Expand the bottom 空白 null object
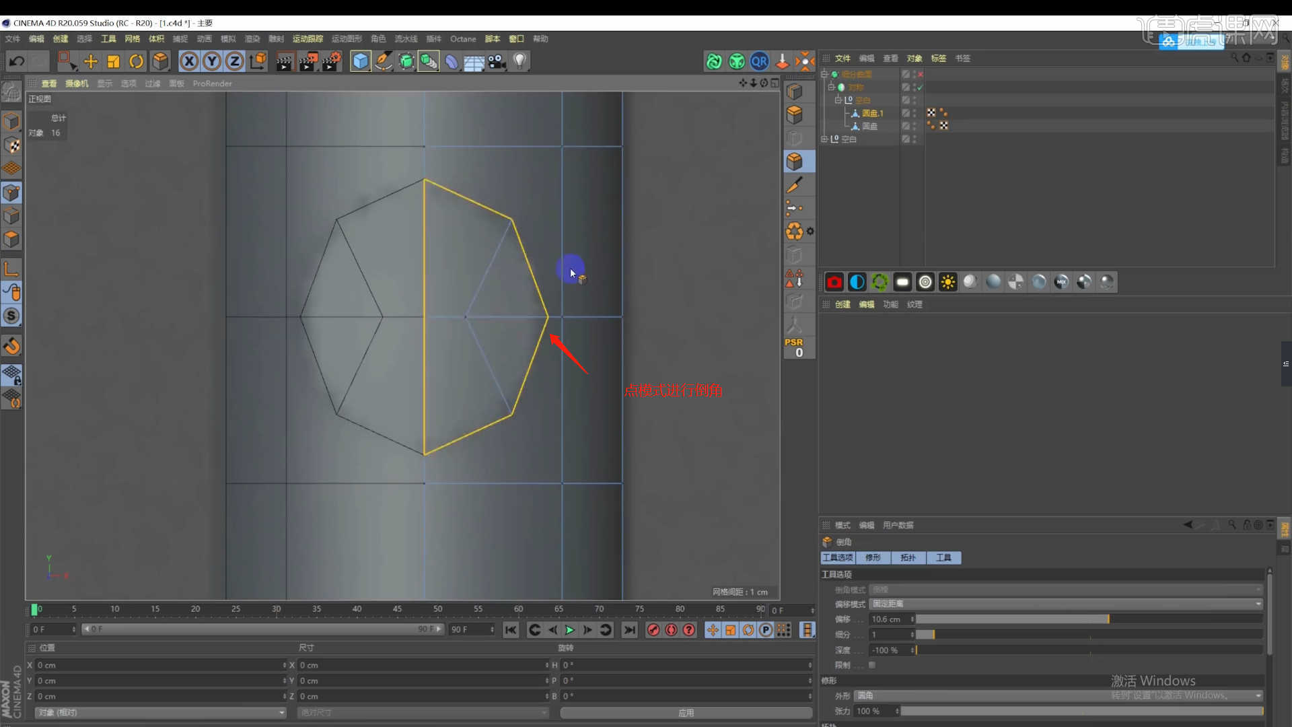Screen dimensions: 1292x727 pyautogui.click(x=824, y=139)
